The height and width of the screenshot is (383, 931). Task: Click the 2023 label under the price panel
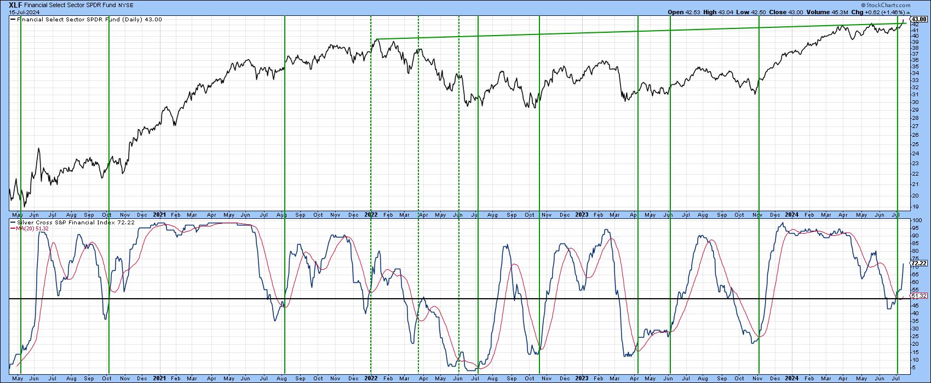pos(582,215)
